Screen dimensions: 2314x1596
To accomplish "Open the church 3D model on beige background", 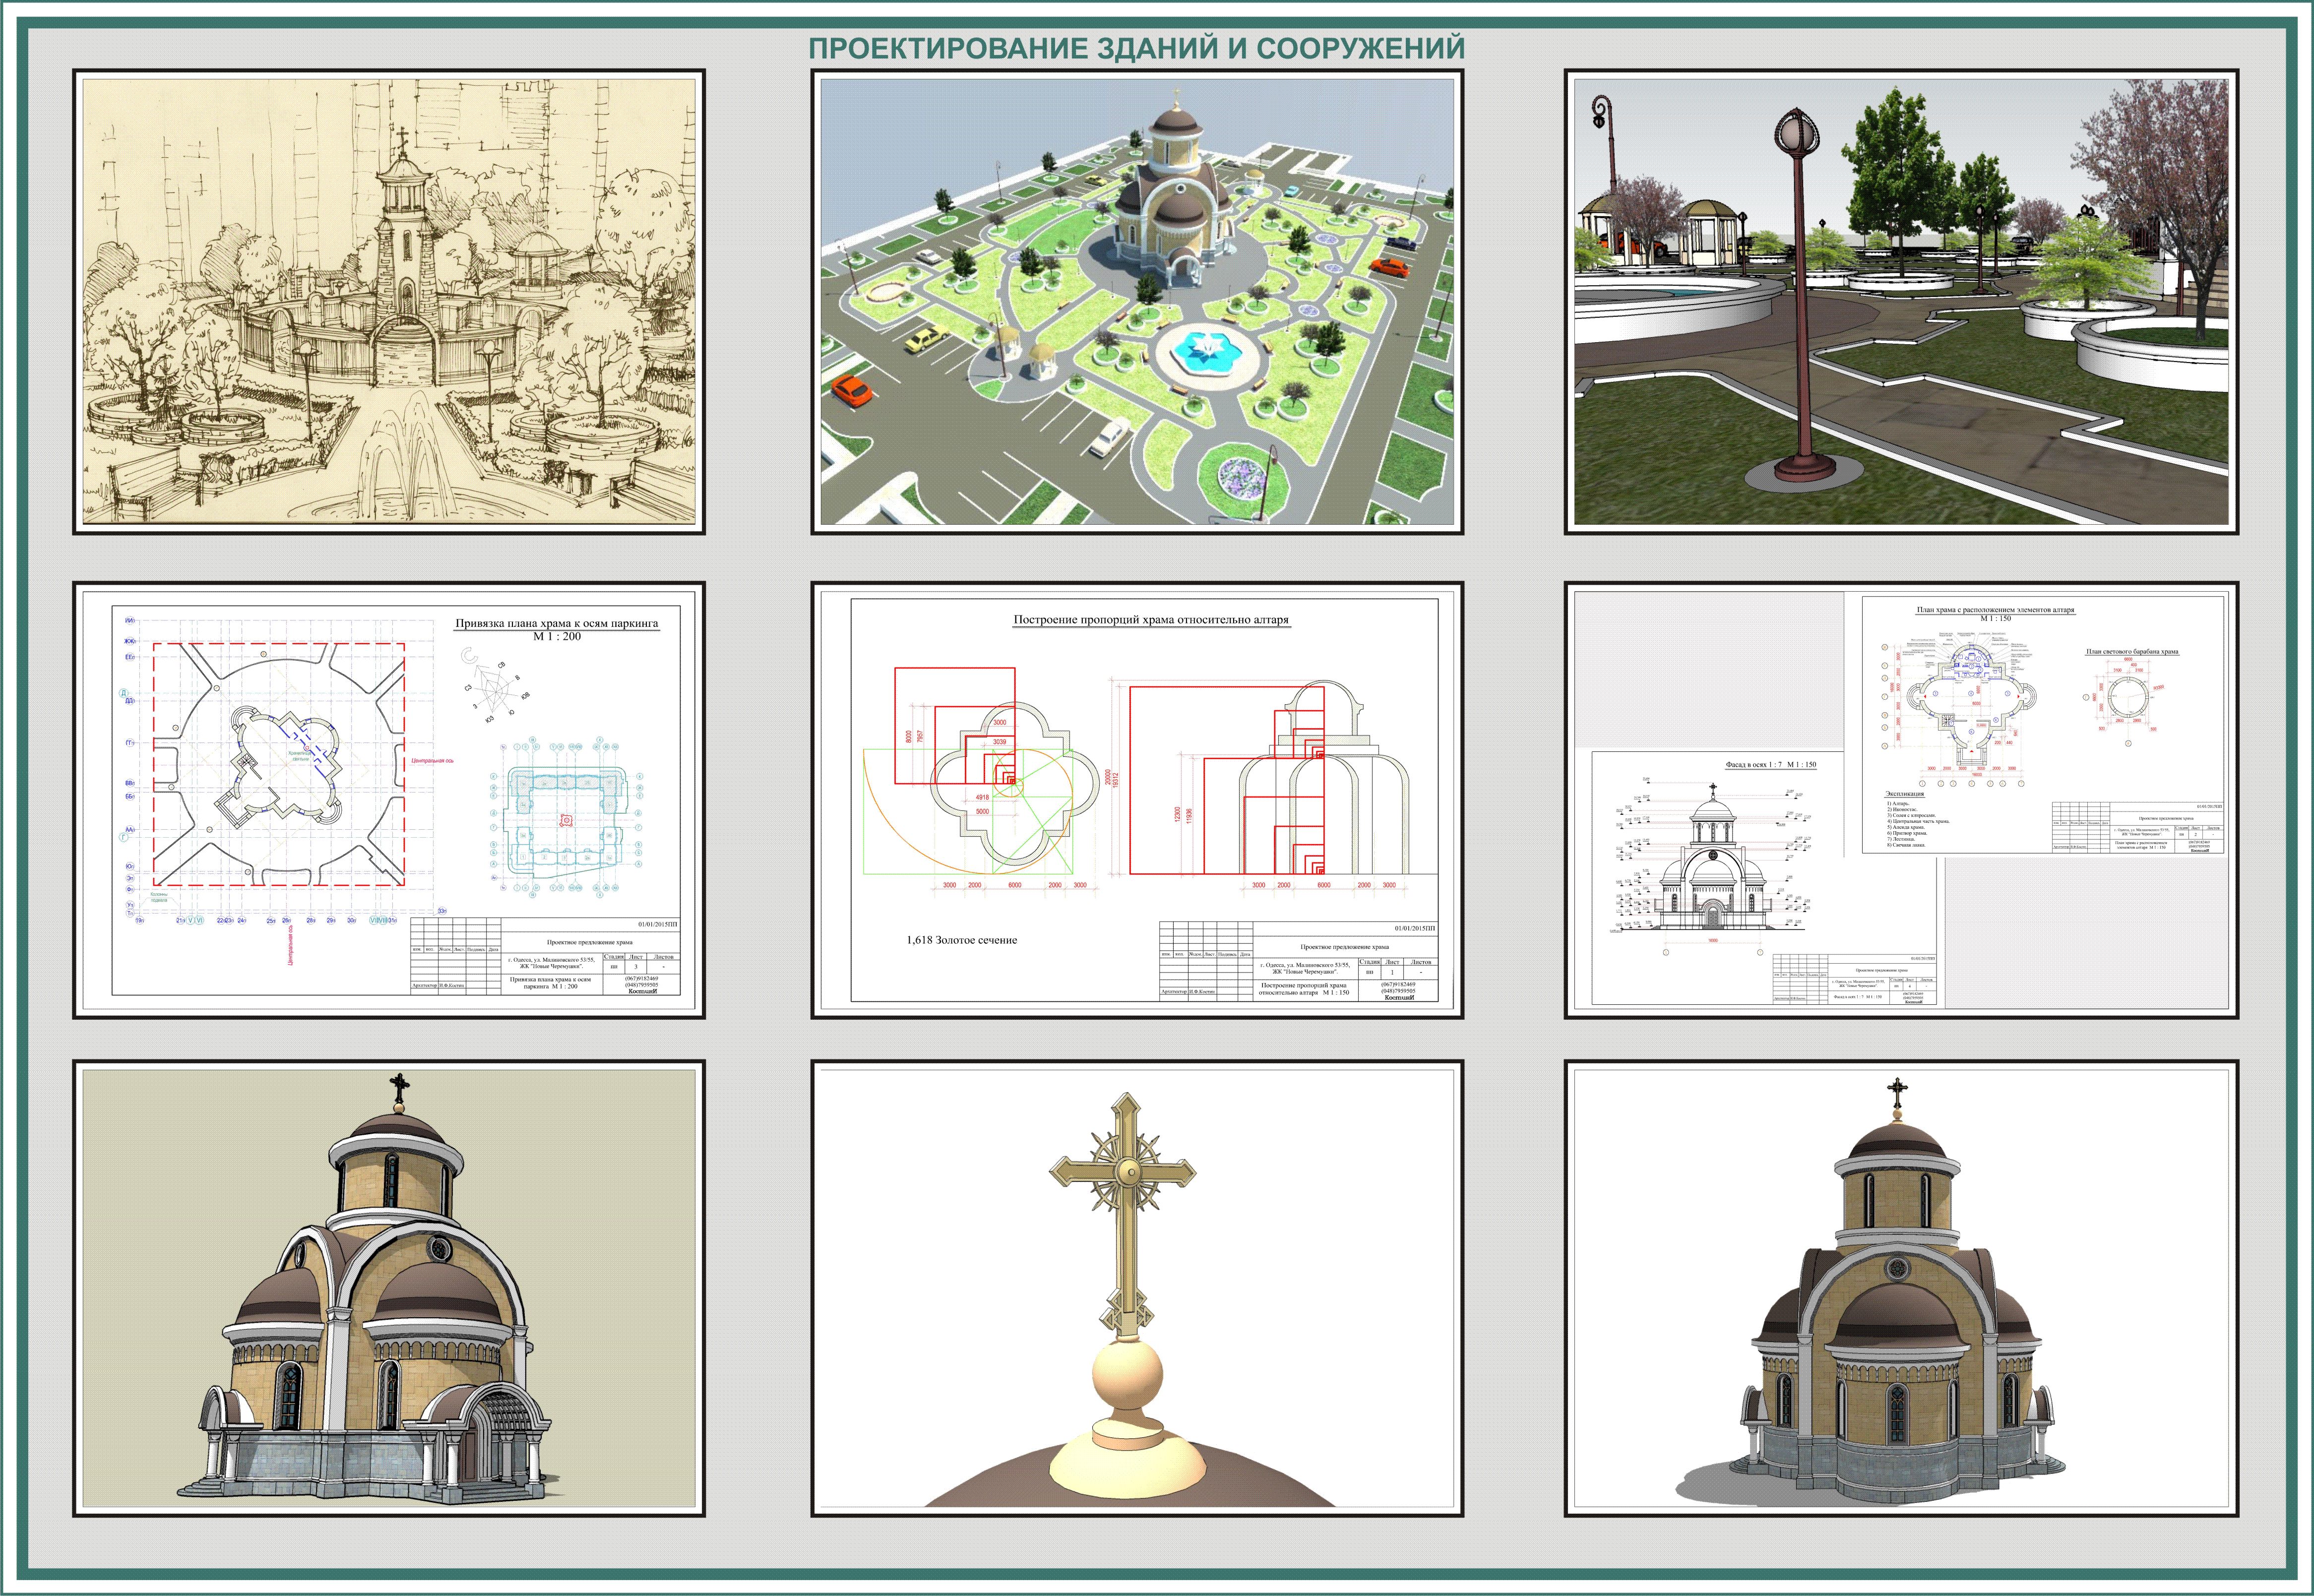I will (389, 1288).
